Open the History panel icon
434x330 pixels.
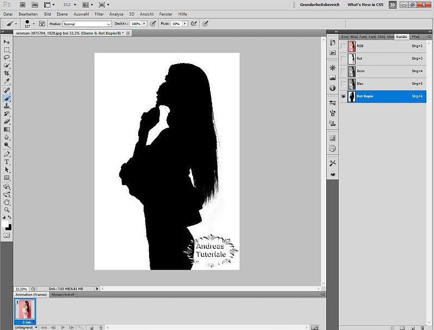(x=332, y=42)
